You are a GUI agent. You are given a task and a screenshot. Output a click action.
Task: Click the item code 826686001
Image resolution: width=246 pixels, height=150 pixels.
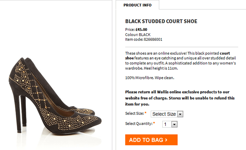pos(151,40)
